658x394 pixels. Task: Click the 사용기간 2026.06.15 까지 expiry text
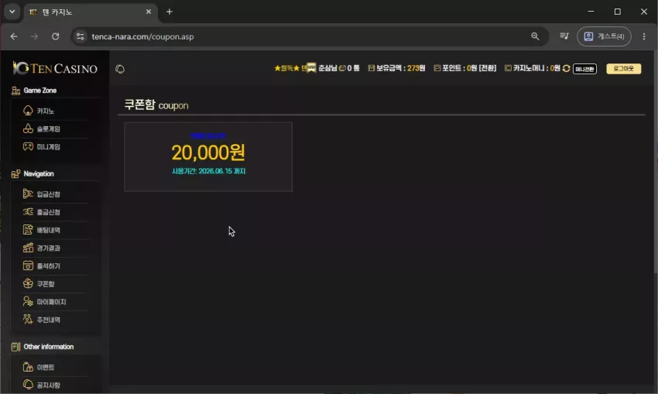208,171
